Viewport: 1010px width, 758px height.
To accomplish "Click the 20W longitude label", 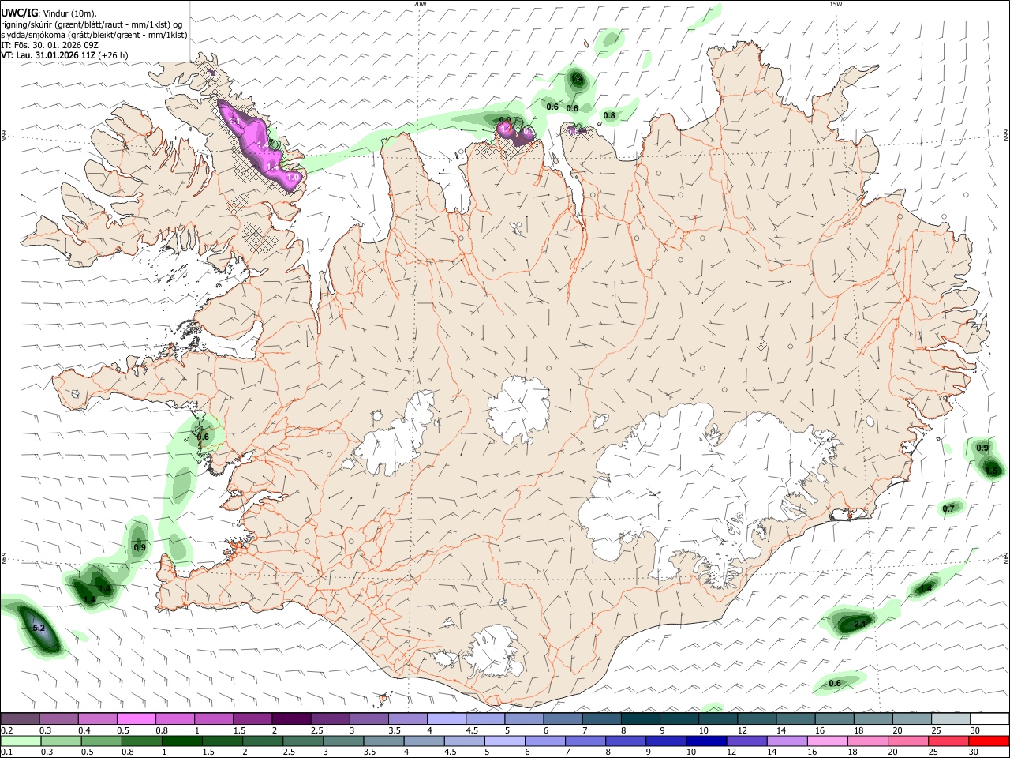I will point(420,4).
